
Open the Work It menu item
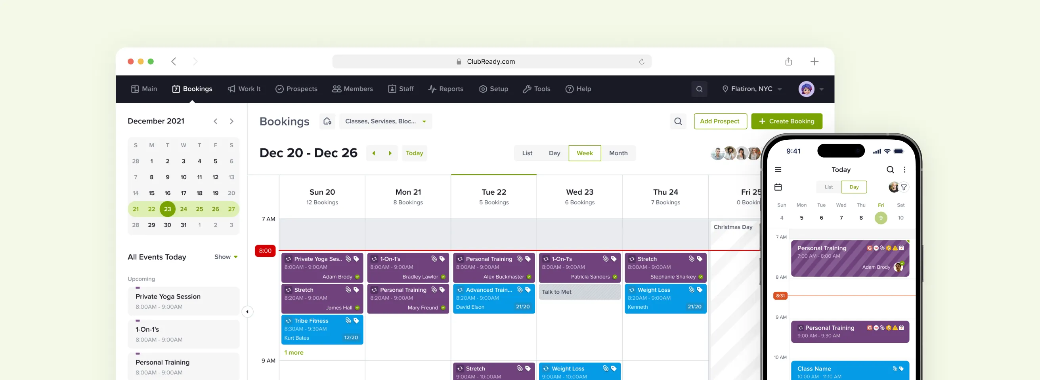tap(244, 89)
